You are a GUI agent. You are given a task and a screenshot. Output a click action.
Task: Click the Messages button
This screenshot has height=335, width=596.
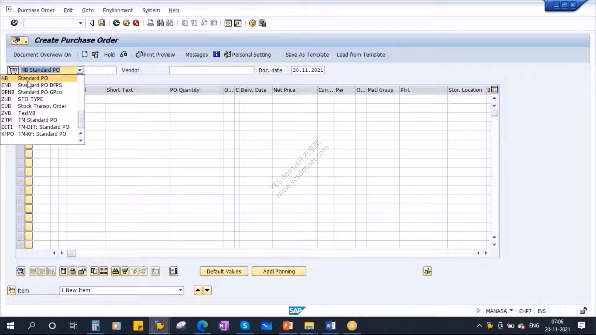[196, 55]
